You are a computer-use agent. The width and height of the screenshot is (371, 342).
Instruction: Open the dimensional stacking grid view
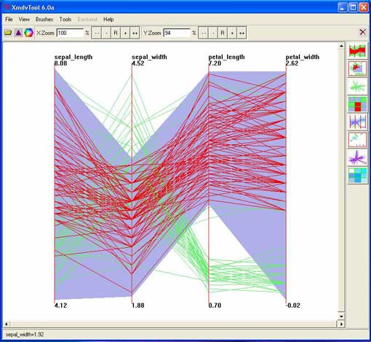[x=357, y=104]
